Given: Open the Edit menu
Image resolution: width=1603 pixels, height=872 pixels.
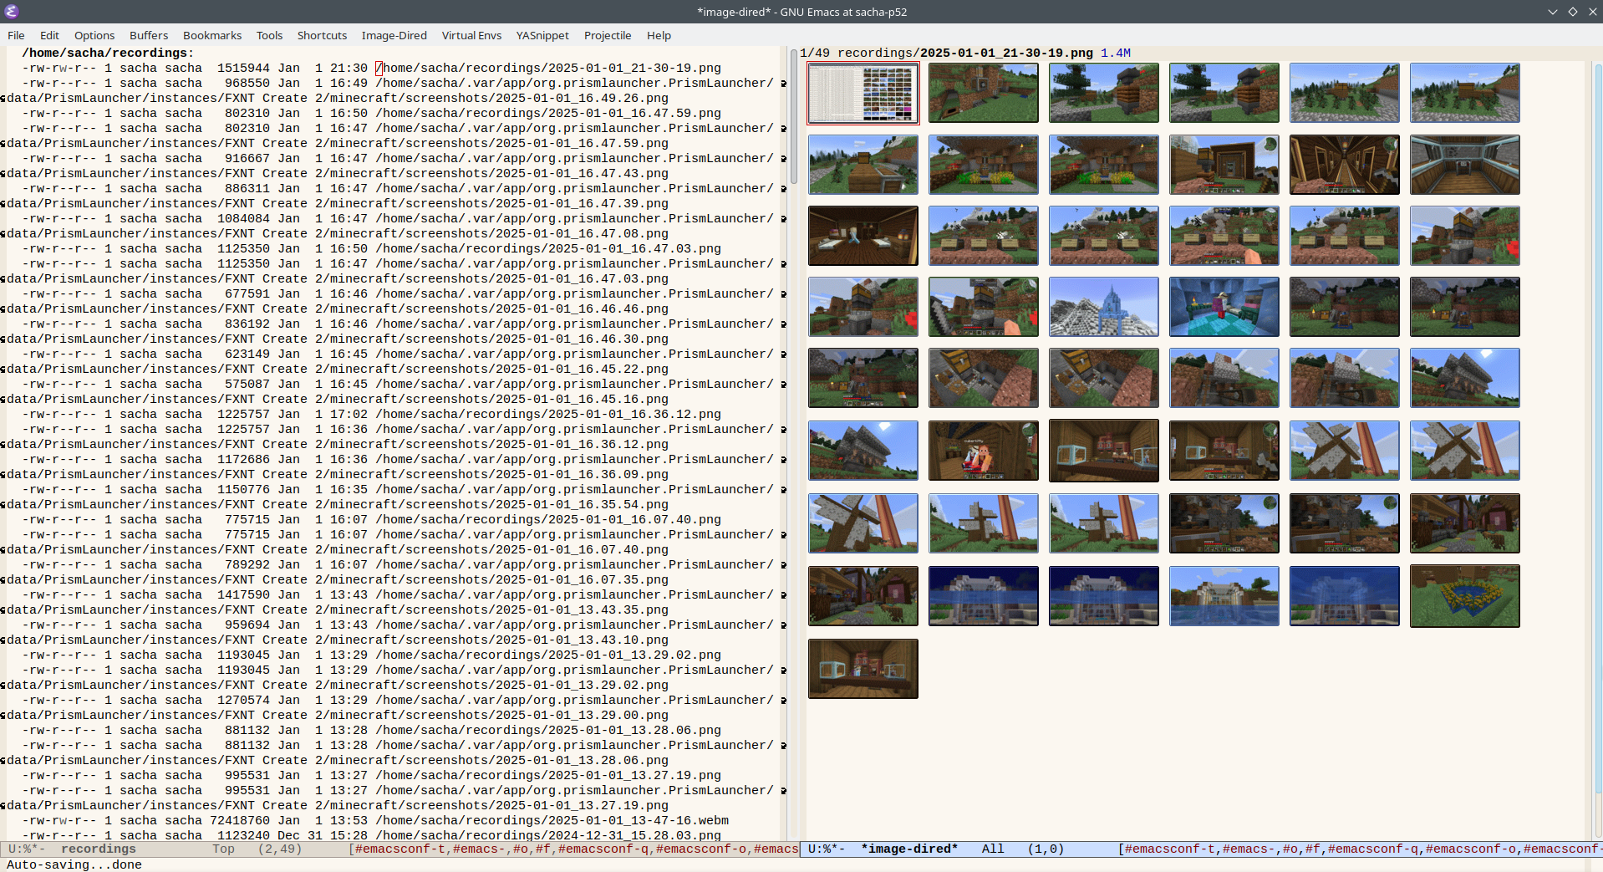Looking at the screenshot, I should click(x=49, y=35).
